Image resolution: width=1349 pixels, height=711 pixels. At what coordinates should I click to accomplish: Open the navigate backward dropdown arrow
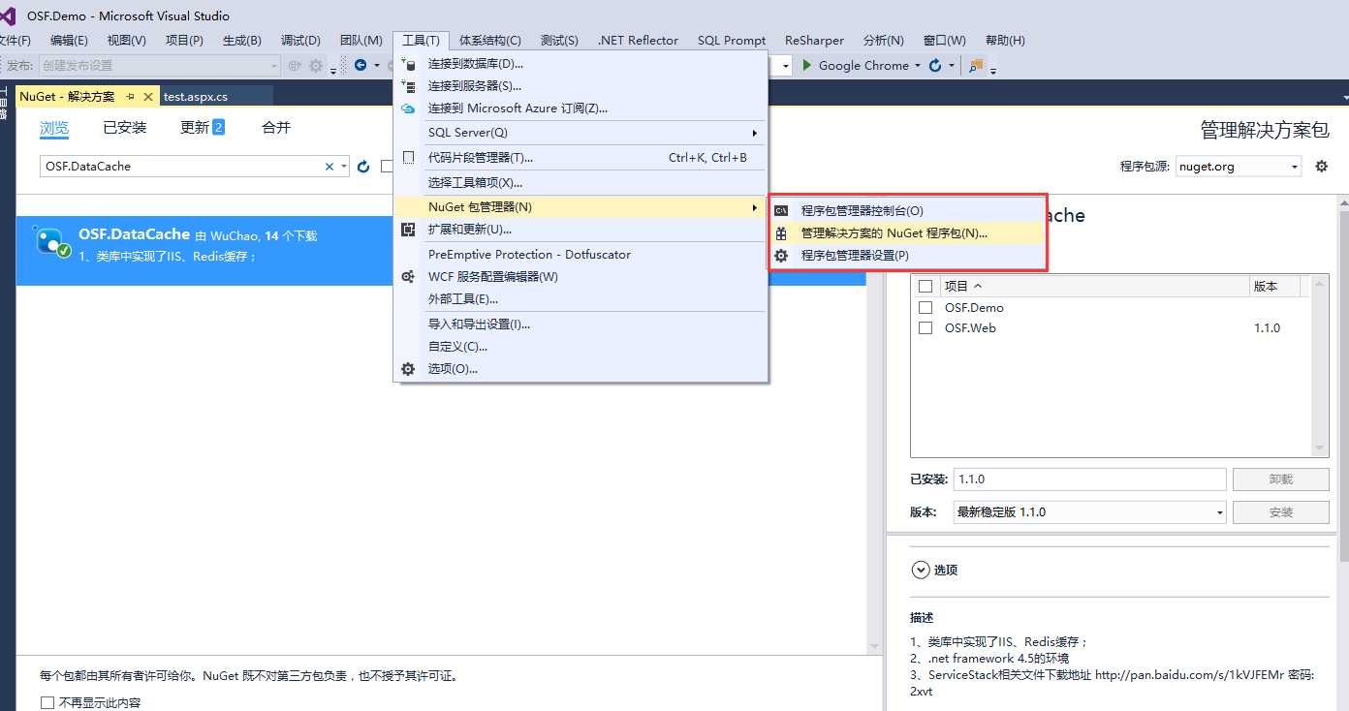tap(377, 66)
